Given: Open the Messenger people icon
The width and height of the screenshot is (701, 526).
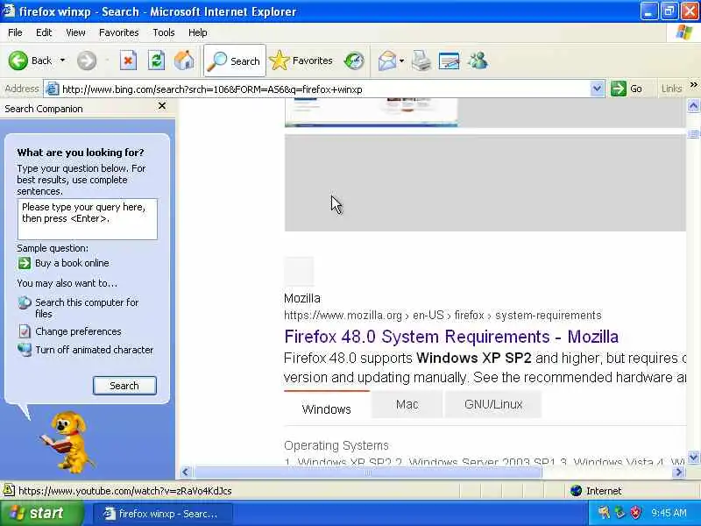Looking at the screenshot, I should [x=478, y=60].
